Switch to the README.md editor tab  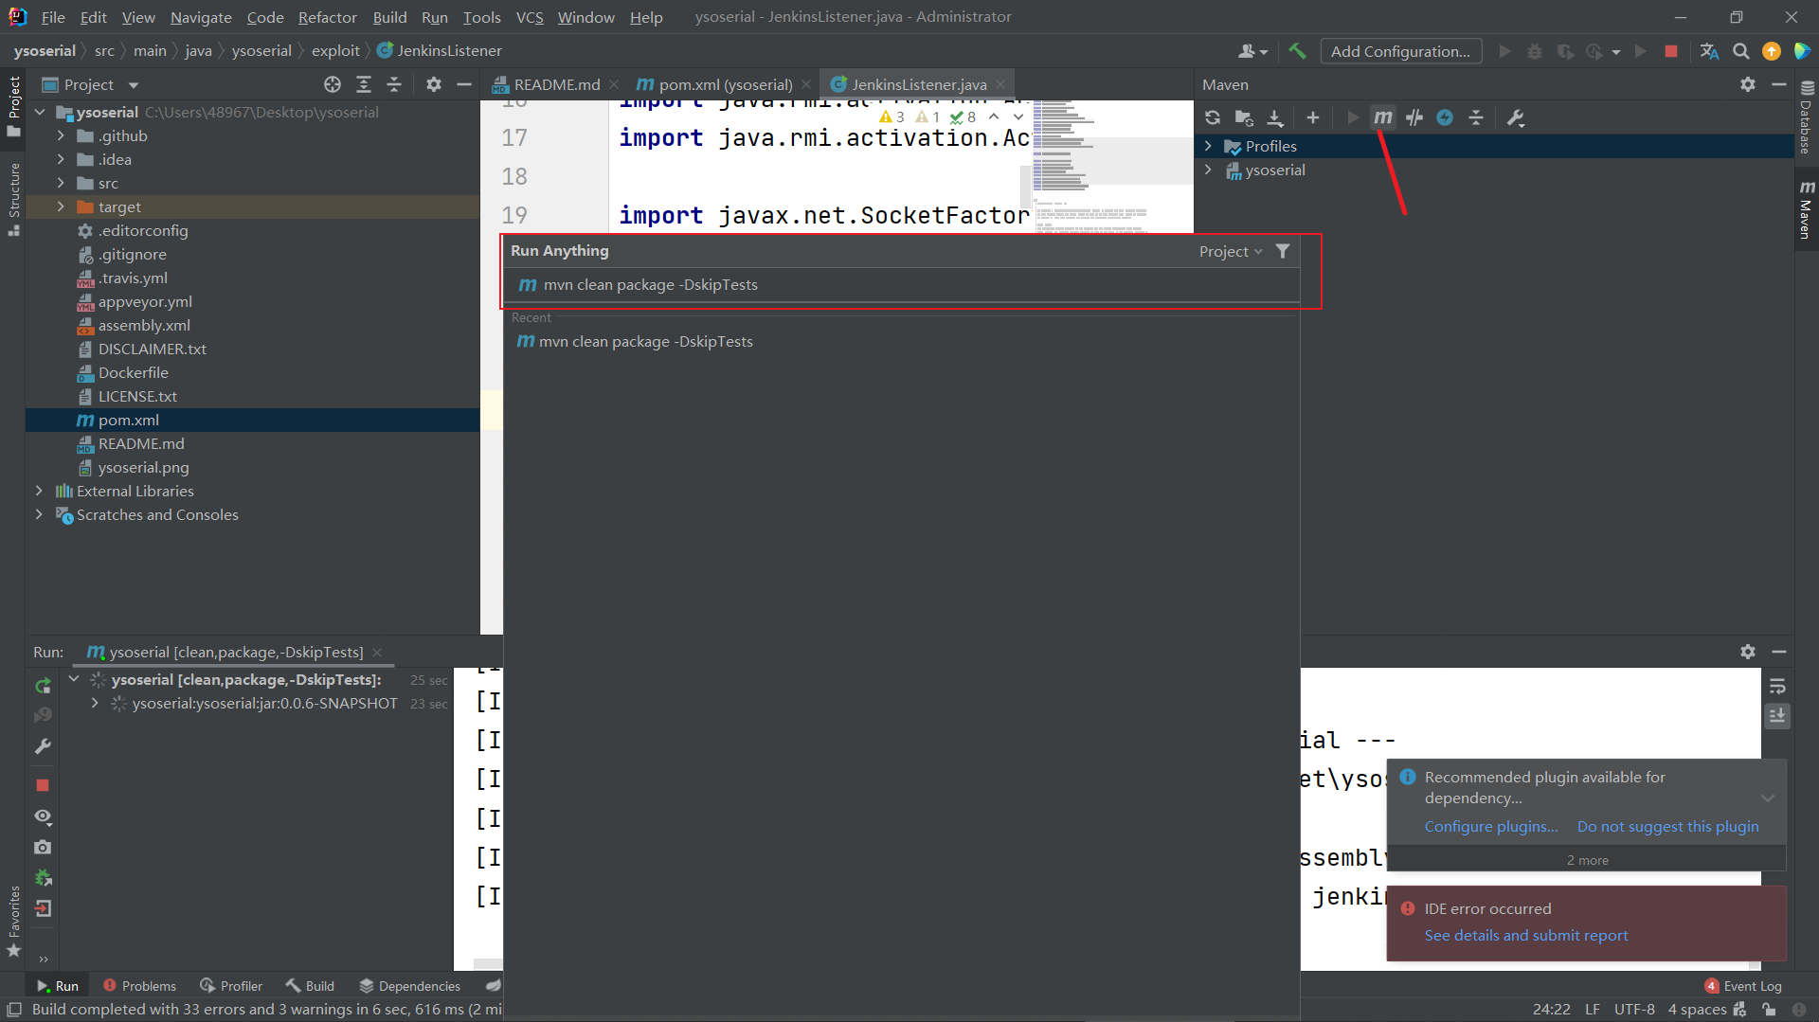pos(556,84)
